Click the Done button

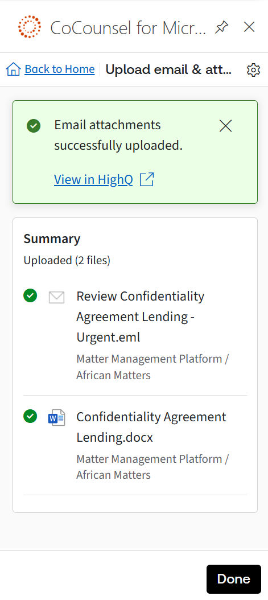(234, 579)
